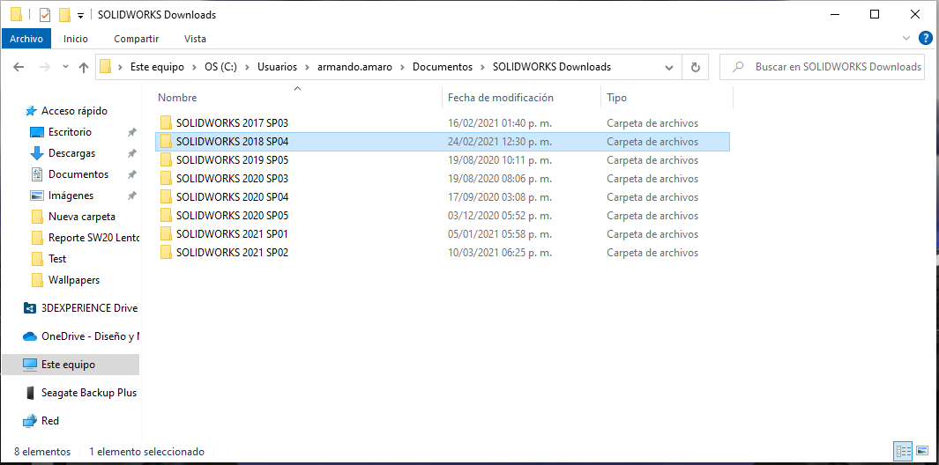
Task: Refresh the current folder view
Action: 696,68
